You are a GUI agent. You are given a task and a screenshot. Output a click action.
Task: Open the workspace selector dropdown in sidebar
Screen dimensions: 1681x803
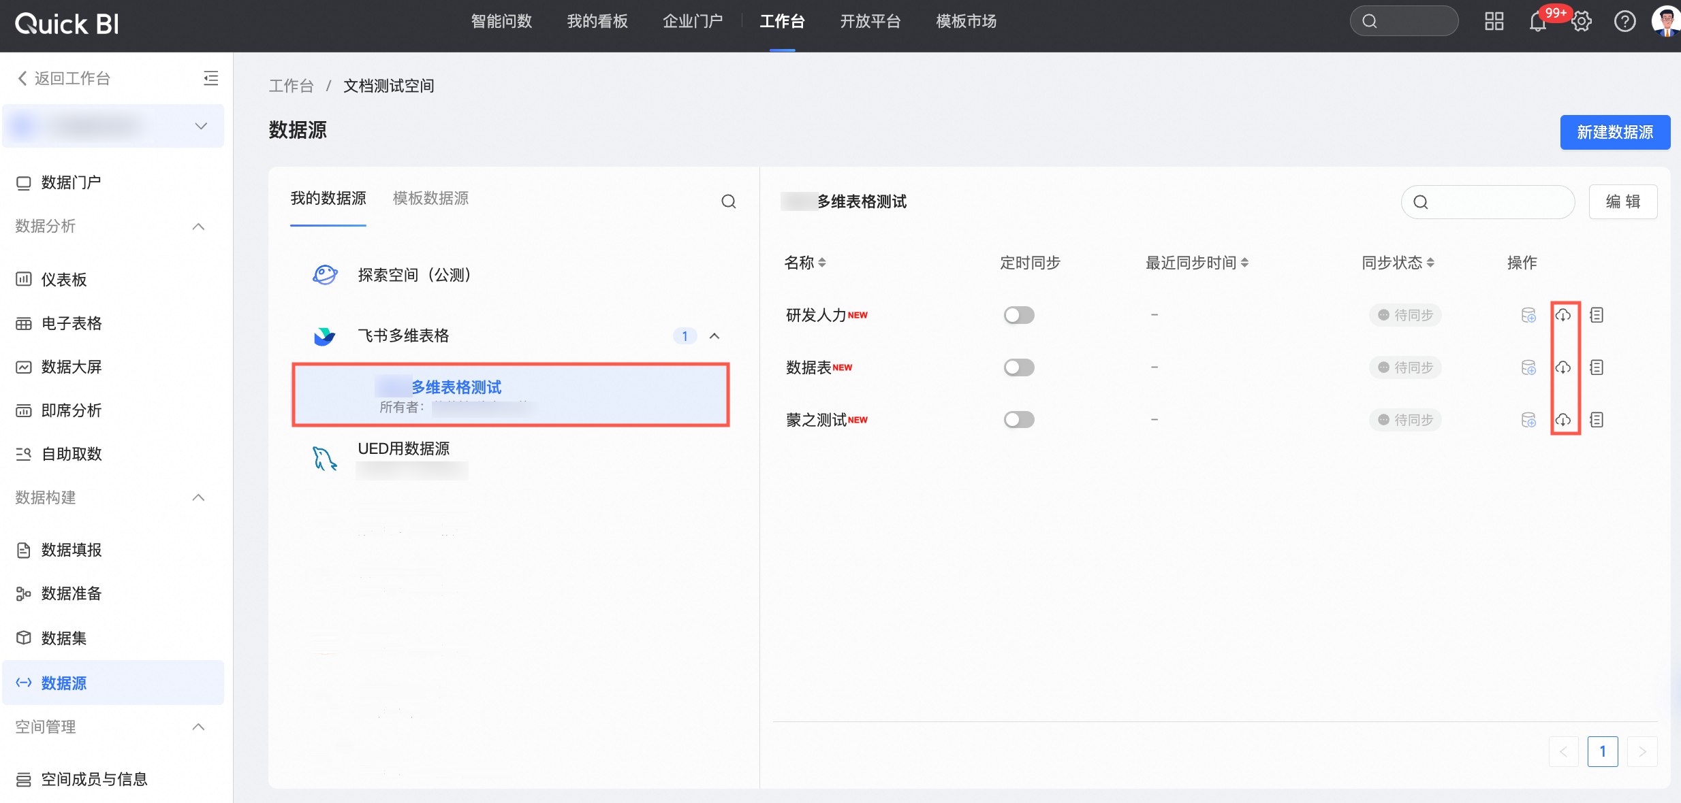click(x=113, y=126)
